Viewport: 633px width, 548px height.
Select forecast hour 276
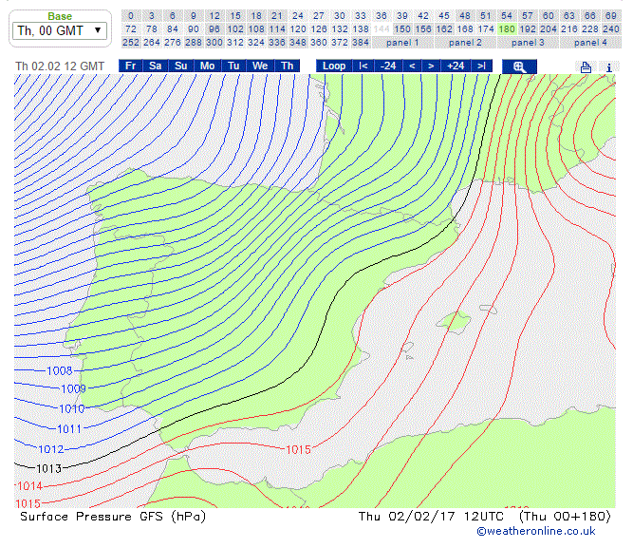coord(173,43)
